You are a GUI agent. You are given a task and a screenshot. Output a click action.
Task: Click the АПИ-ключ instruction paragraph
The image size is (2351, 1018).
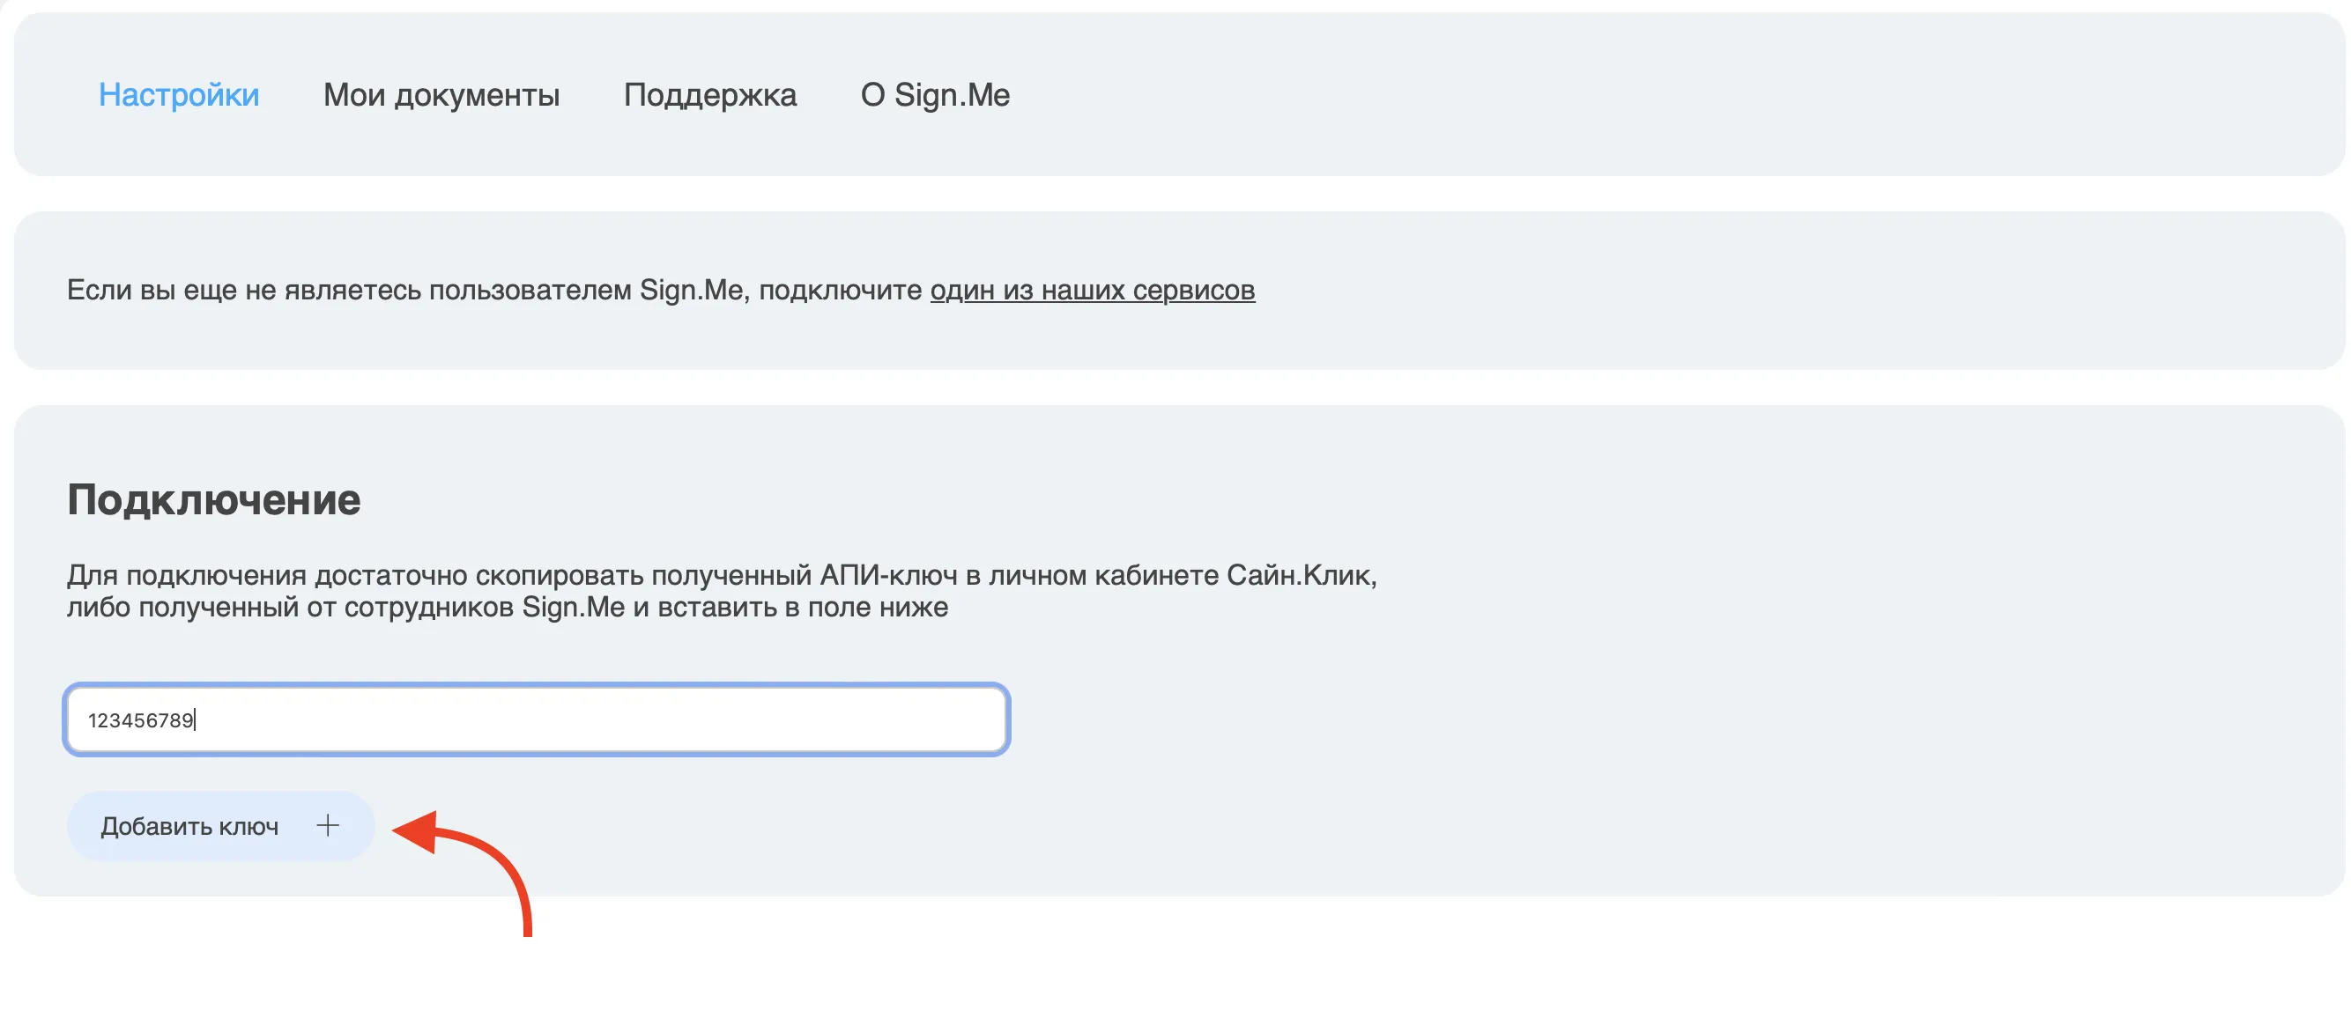pyautogui.click(x=721, y=591)
